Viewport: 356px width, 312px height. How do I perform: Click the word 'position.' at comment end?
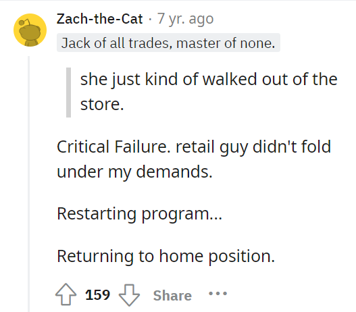pyautogui.click(x=242, y=257)
